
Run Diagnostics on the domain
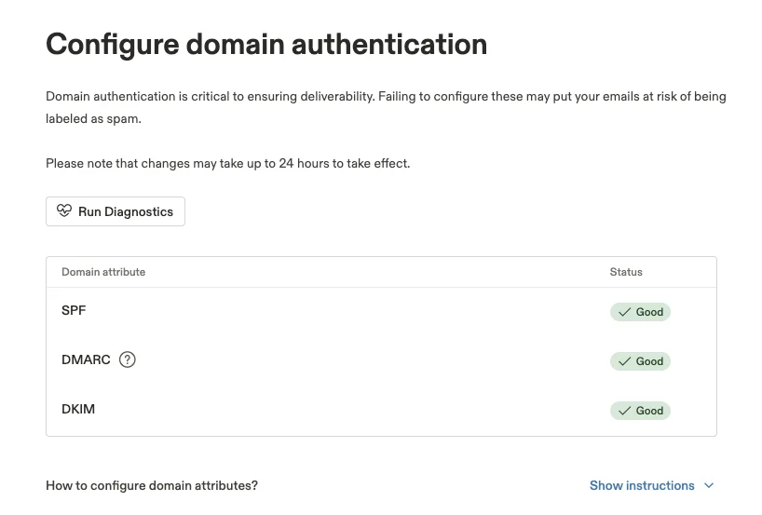point(116,211)
